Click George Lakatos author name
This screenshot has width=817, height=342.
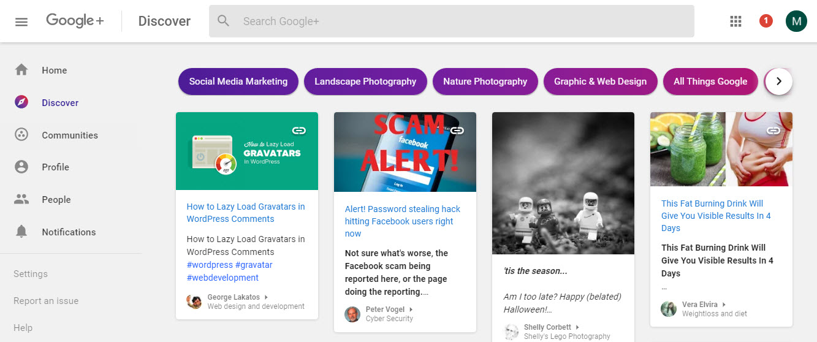pyautogui.click(x=234, y=297)
